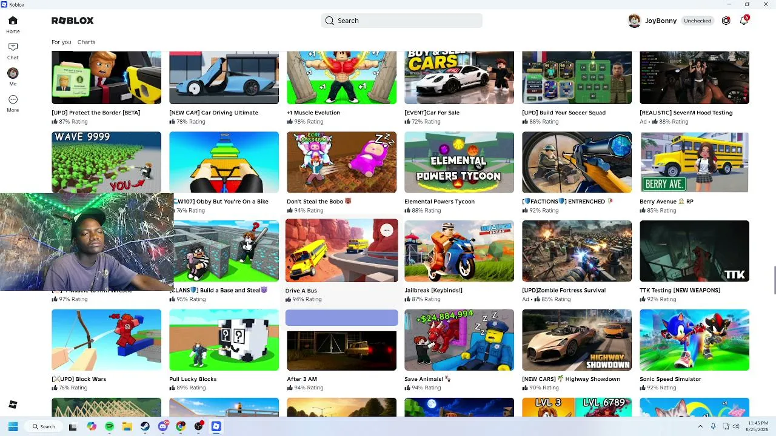Click "90% Rating" under Highway Showdown
This screenshot has width=776, height=436.
[544, 388]
